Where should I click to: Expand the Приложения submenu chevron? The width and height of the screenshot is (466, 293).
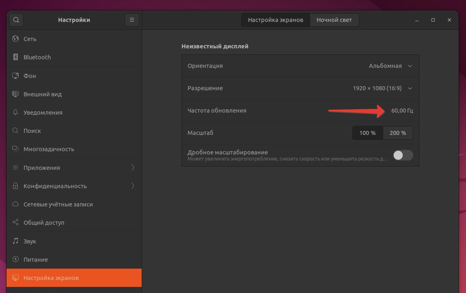[x=133, y=167]
